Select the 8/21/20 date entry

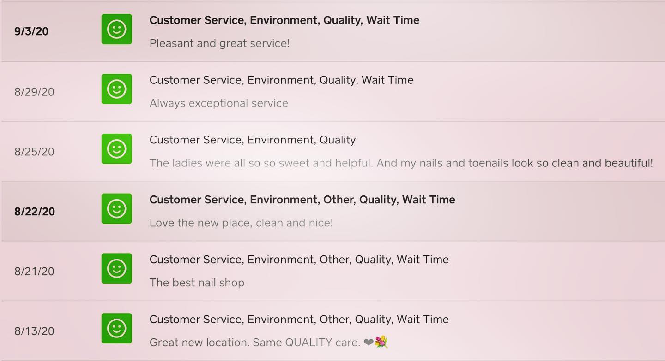[34, 272]
